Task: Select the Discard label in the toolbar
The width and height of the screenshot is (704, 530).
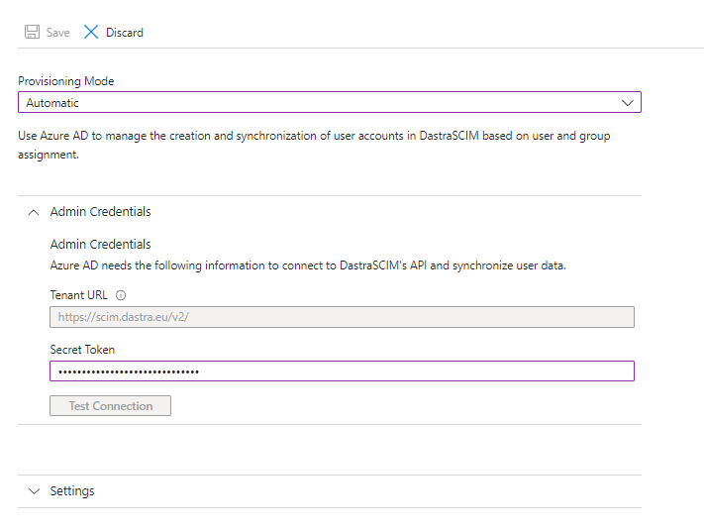Action: (x=125, y=33)
